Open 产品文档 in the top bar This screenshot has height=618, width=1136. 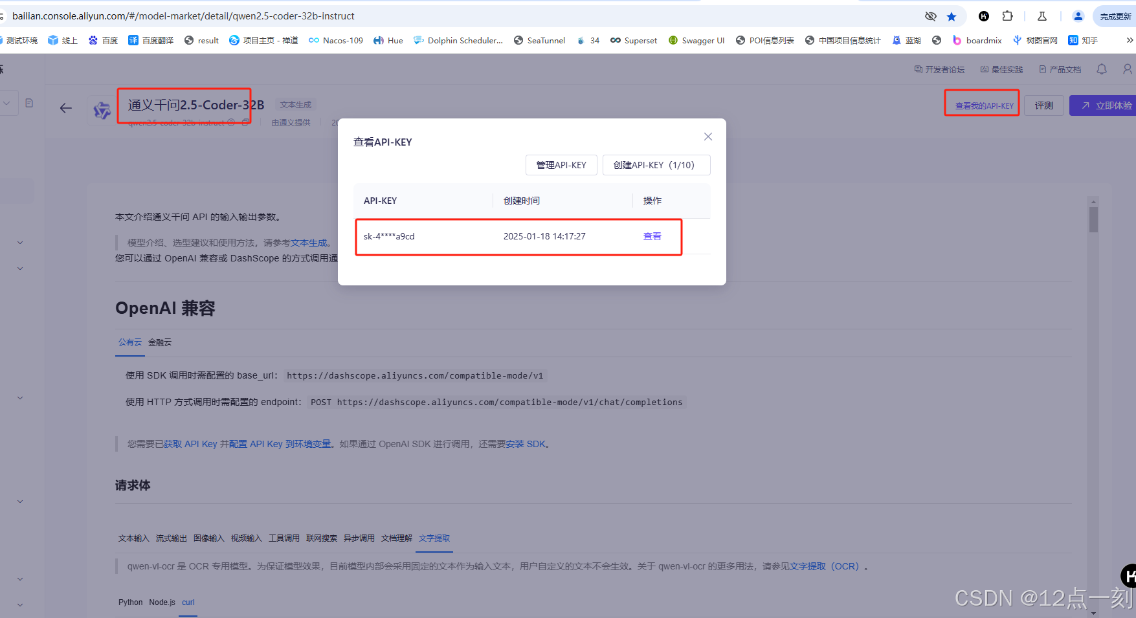click(1060, 69)
